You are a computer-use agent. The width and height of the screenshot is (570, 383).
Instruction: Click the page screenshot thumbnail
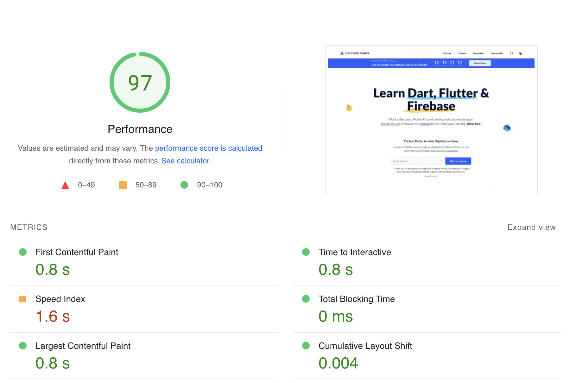[x=431, y=120]
